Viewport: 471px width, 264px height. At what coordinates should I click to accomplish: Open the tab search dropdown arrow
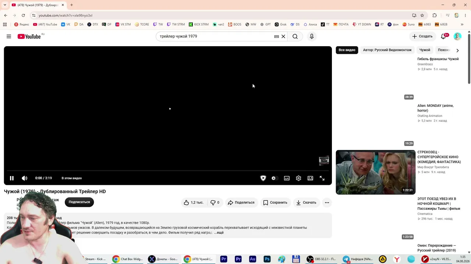[5, 5]
